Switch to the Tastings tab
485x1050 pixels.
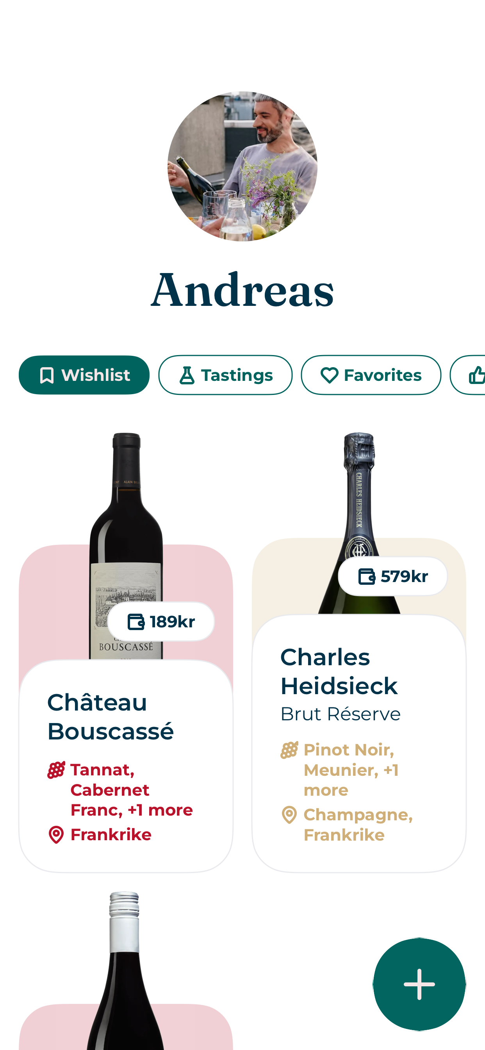tap(225, 375)
